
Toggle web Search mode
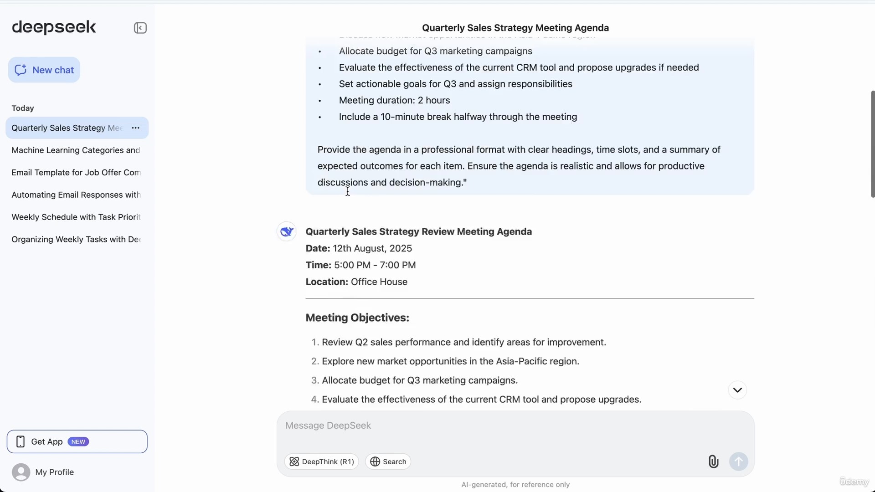coord(388,461)
